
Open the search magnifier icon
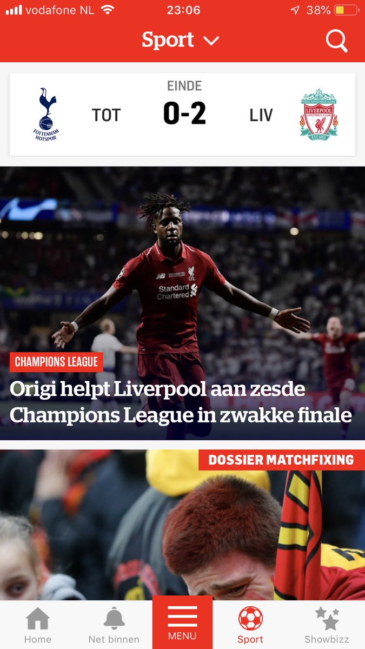point(336,41)
